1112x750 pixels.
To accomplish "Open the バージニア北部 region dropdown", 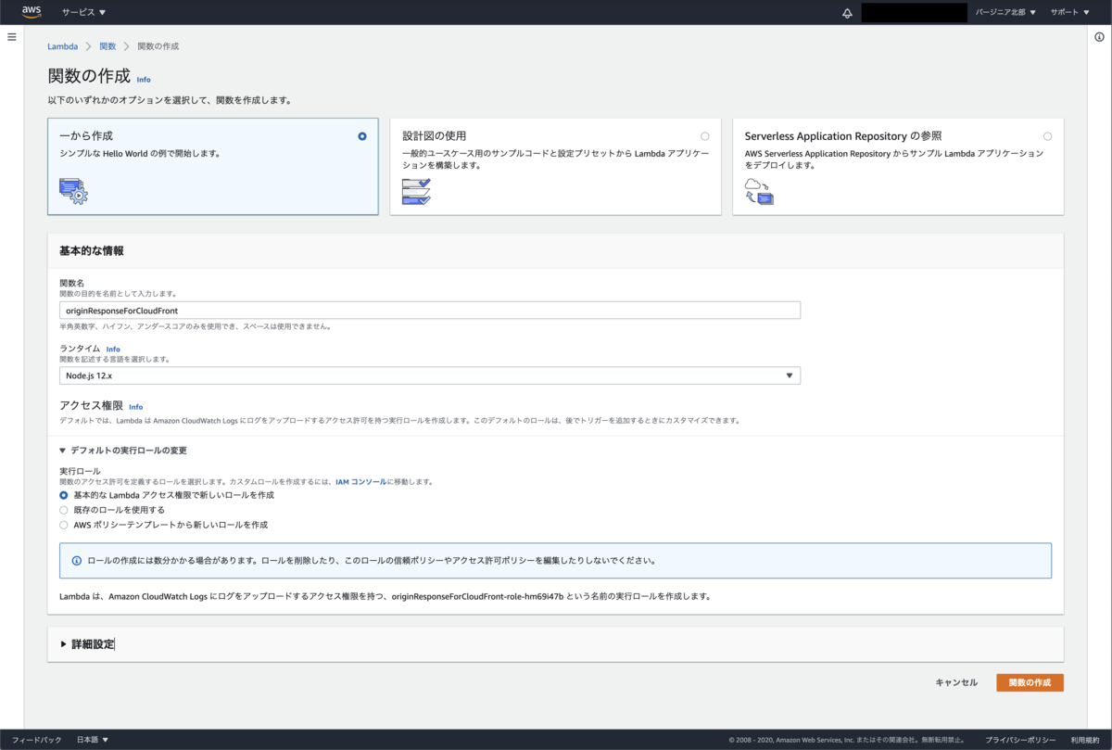I will tap(1005, 13).
